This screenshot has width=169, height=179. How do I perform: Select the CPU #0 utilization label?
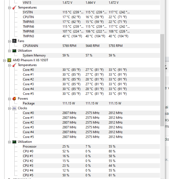(x=28, y=151)
